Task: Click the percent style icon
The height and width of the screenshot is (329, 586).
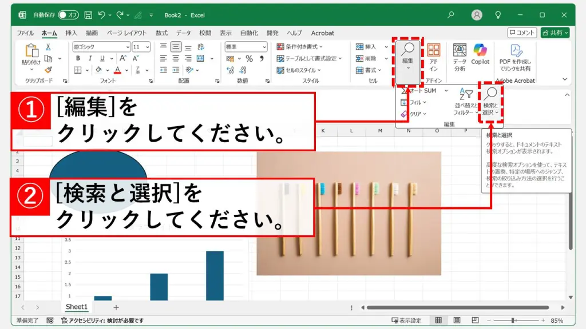Action: (x=249, y=58)
